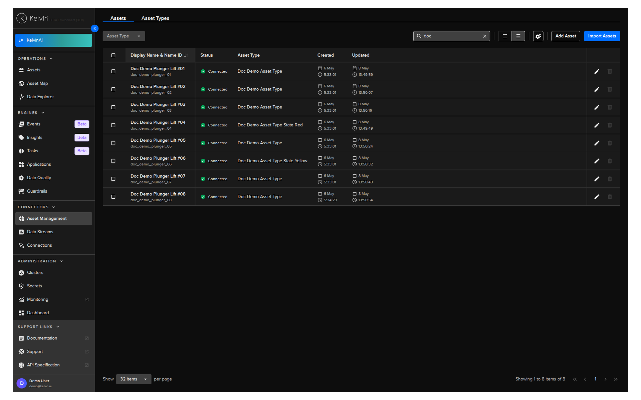The width and height of the screenshot is (641, 400).
Task: Open the Data Quality page
Action: pyautogui.click(x=53, y=178)
